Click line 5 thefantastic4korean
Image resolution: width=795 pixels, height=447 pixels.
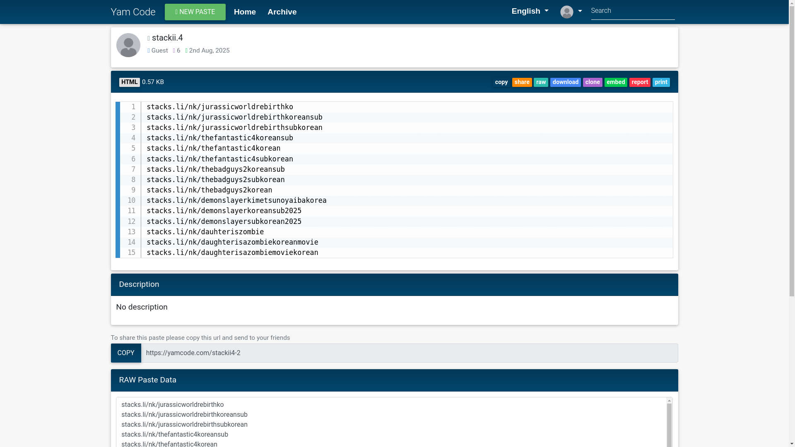pos(214,148)
